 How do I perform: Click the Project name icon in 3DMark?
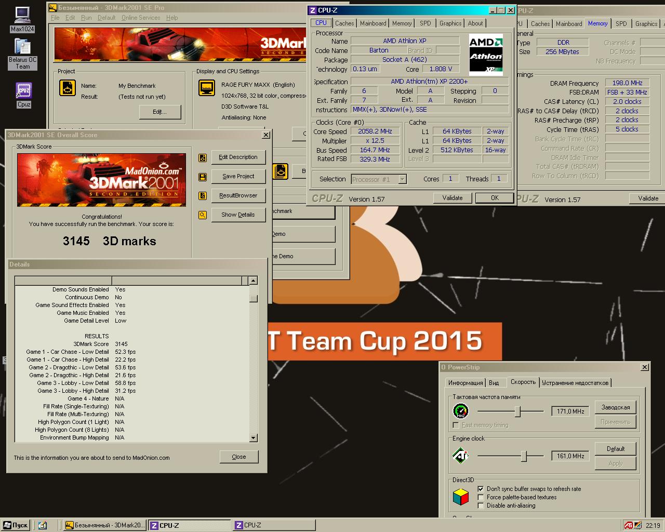click(68, 88)
